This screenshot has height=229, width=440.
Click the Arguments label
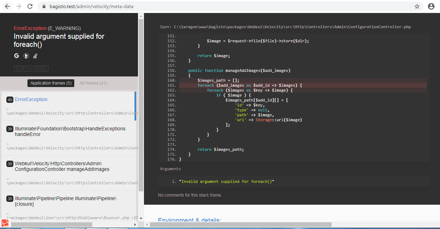[170, 169]
